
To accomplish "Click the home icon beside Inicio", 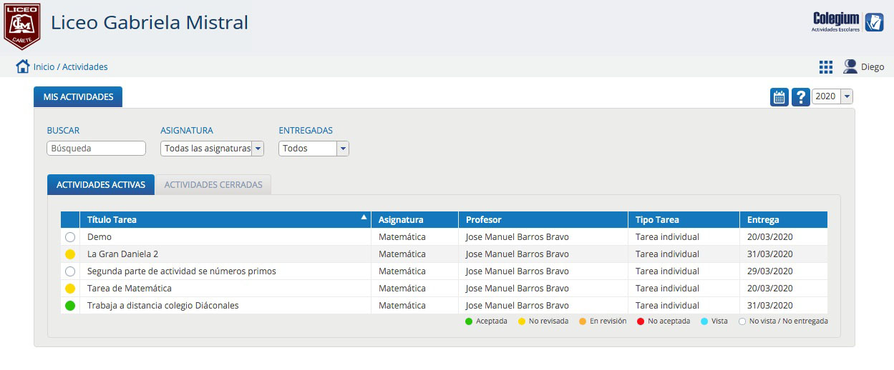I will 23,66.
